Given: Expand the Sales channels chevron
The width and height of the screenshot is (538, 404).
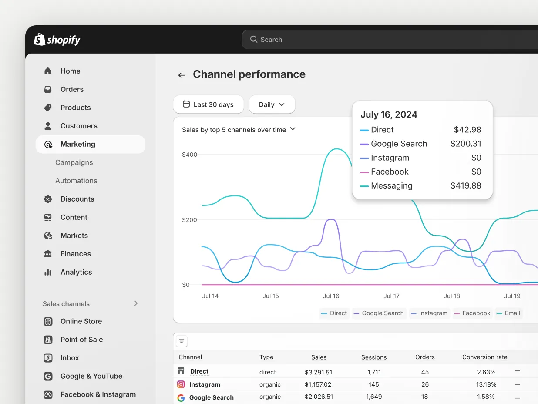Looking at the screenshot, I should tap(136, 303).
